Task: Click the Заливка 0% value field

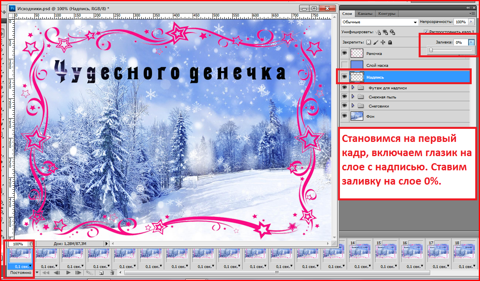Action: click(x=461, y=42)
